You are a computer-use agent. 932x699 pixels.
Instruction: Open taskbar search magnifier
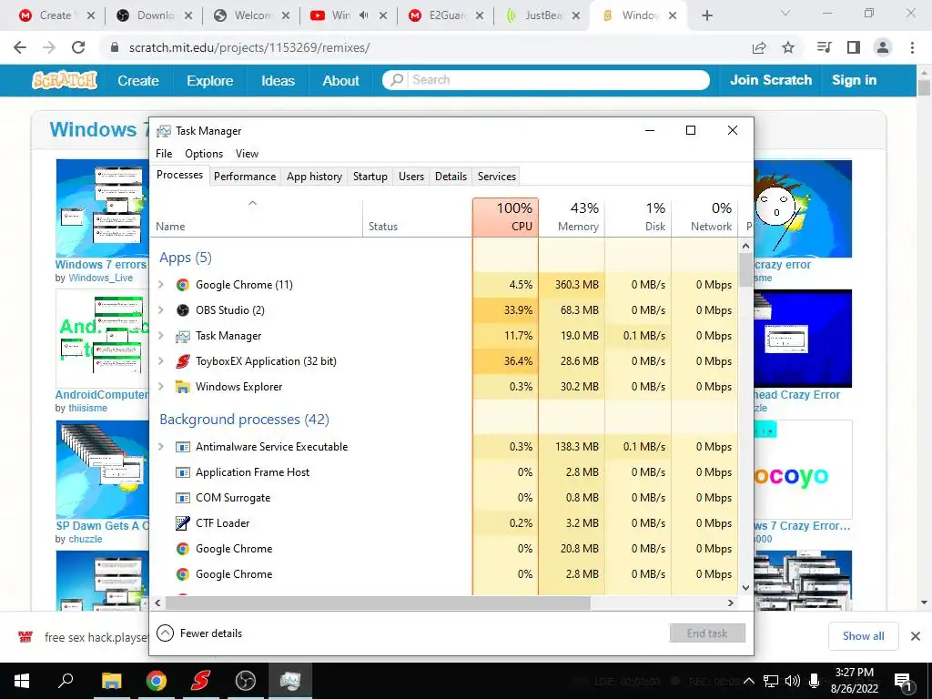point(66,681)
